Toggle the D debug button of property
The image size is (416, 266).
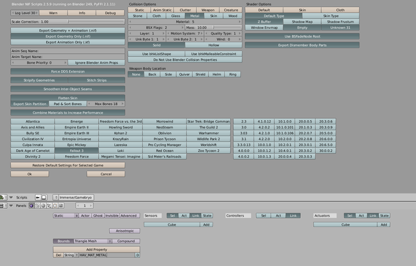tap(137, 255)
